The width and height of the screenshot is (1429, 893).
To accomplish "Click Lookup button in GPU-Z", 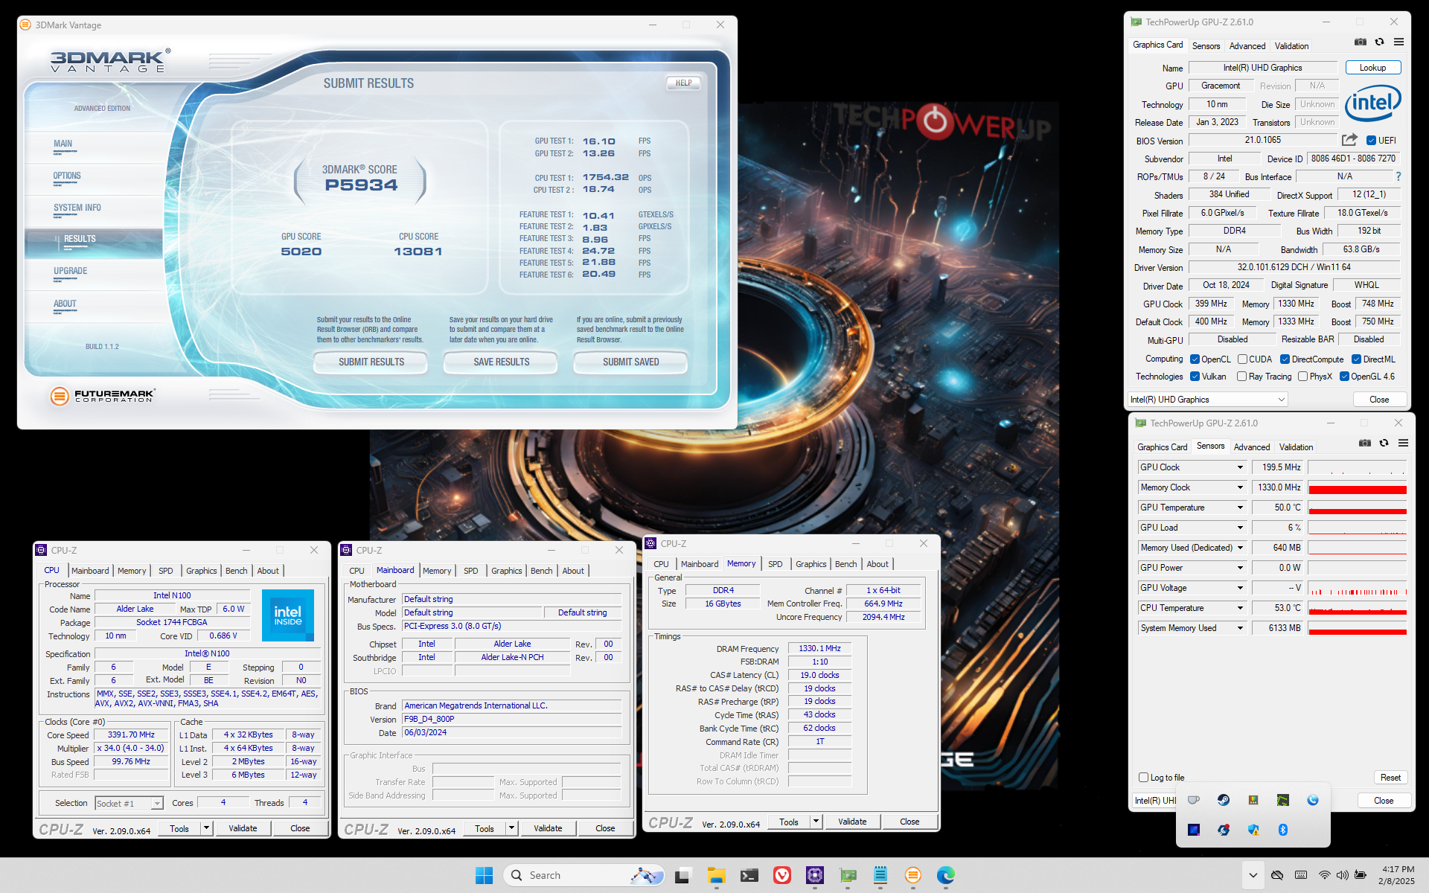I will [1373, 68].
